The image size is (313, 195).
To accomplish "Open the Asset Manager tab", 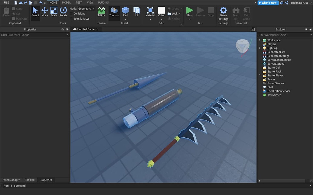I will [11, 180].
